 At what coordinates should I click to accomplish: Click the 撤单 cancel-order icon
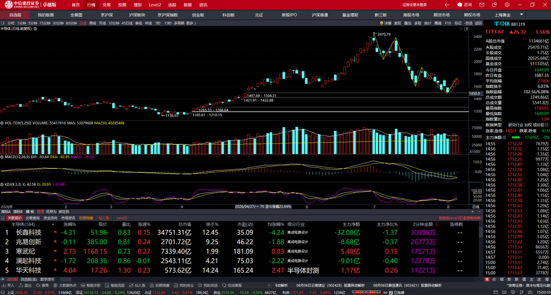tap(37, 286)
